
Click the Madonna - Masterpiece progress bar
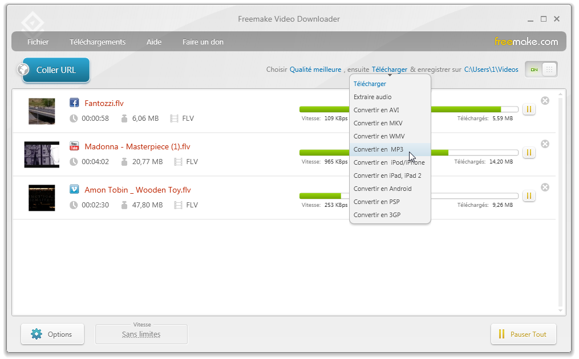point(409,152)
